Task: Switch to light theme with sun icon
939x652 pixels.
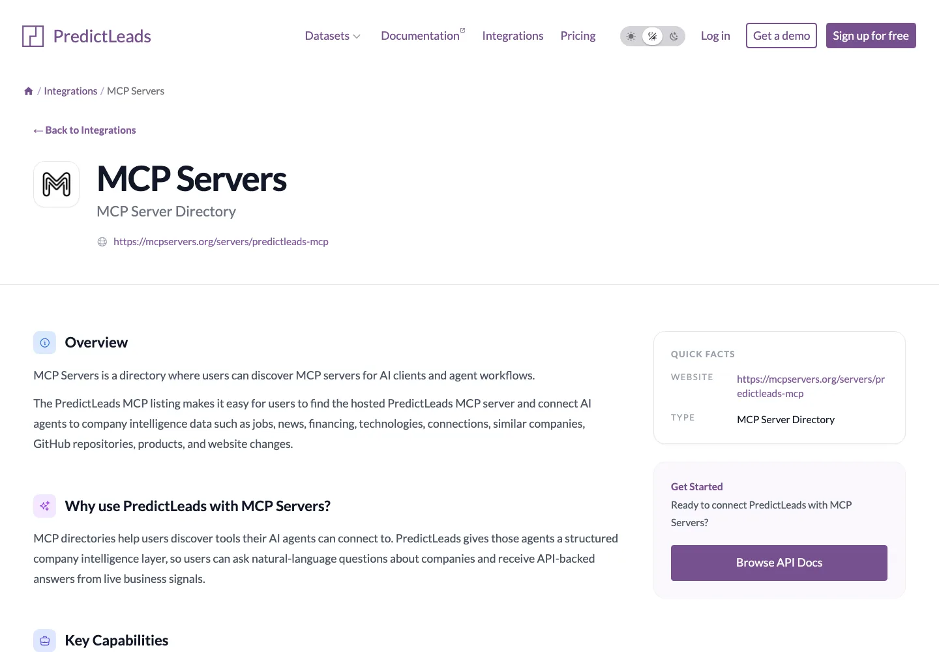Action: click(x=631, y=37)
